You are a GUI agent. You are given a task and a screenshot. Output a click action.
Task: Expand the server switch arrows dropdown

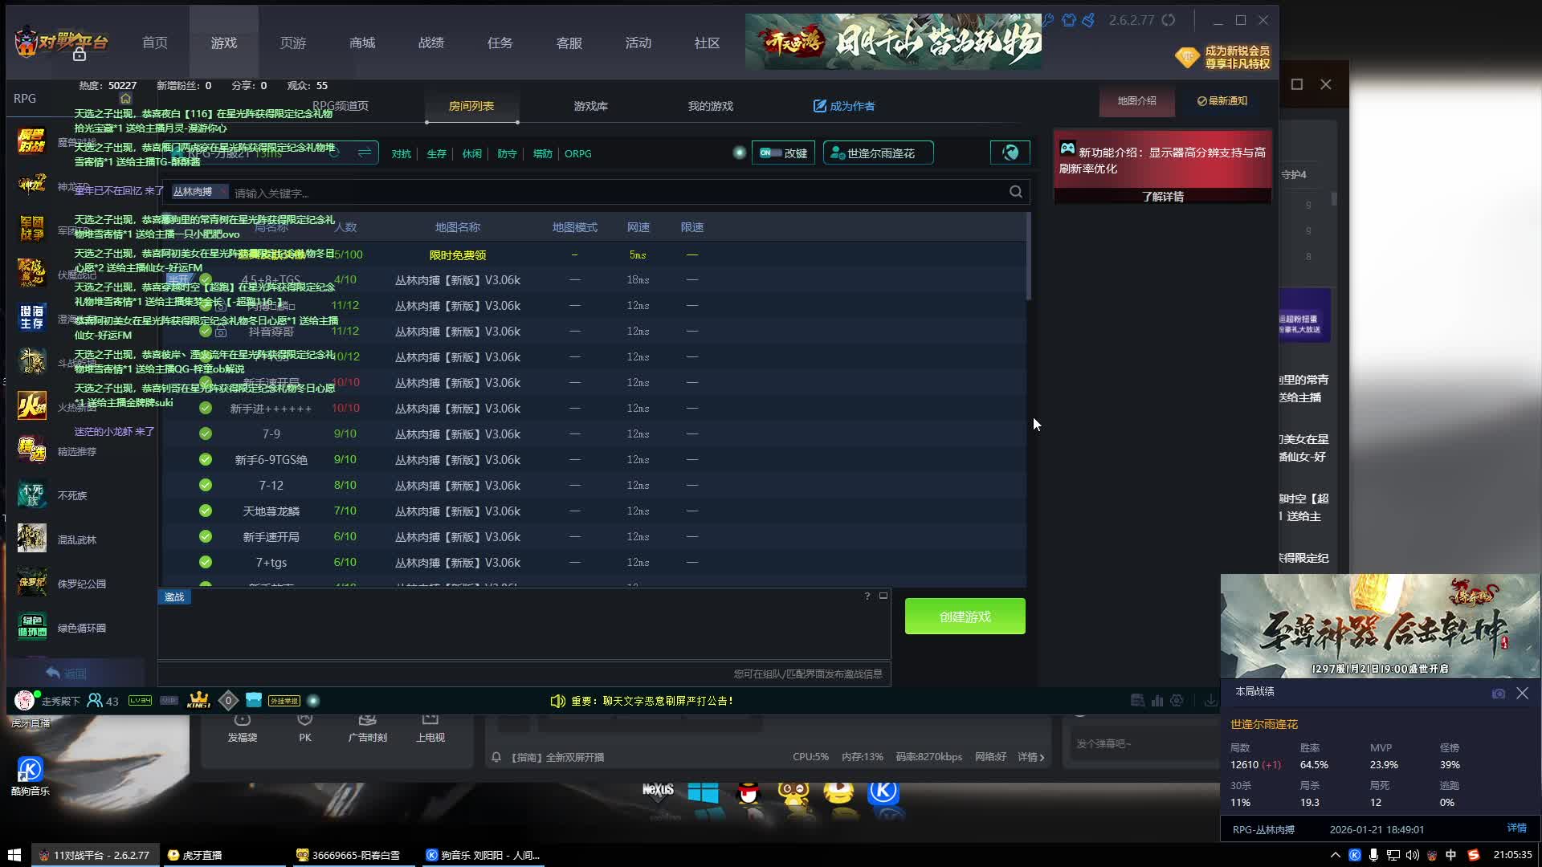(364, 153)
